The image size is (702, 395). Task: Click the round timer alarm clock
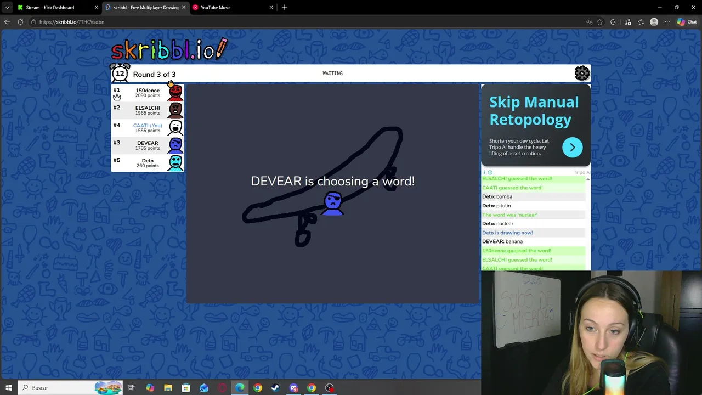coord(120,73)
